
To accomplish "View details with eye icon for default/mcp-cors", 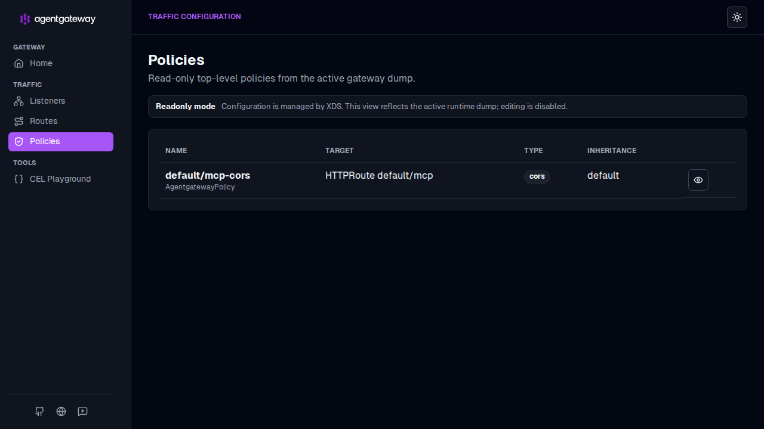I will coord(698,180).
